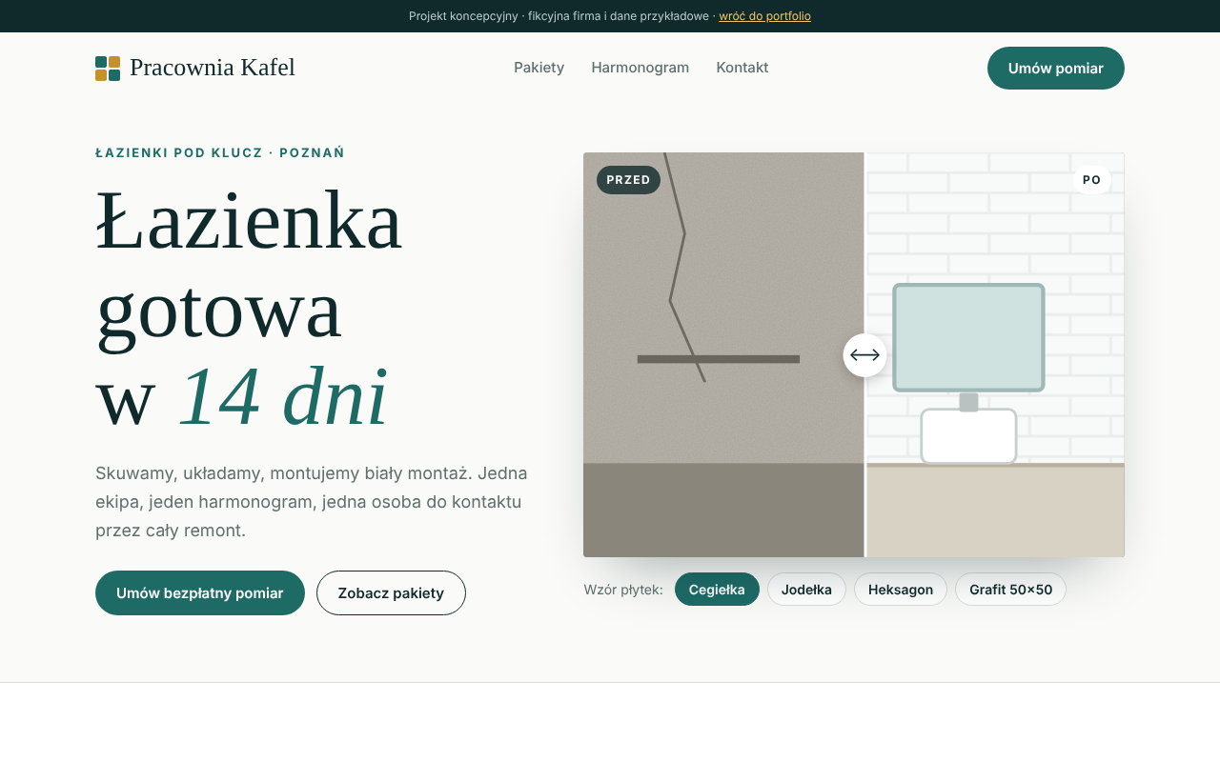The width and height of the screenshot is (1220, 762).
Task: Click the Wzór płytek label
Action: point(623,590)
